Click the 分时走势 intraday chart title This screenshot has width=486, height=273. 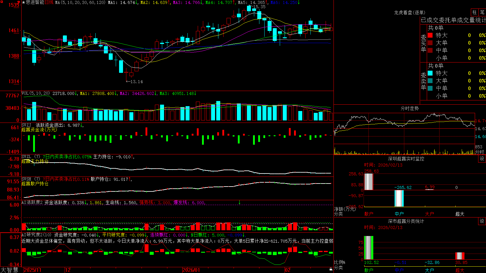click(x=409, y=108)
